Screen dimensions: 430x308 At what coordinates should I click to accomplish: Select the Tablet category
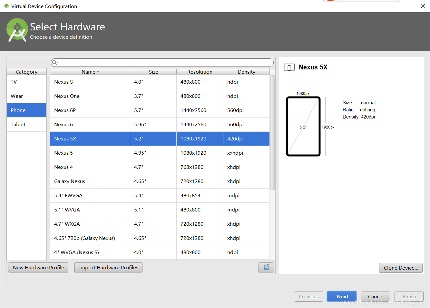pyautogui.click(x=26, y=125)
